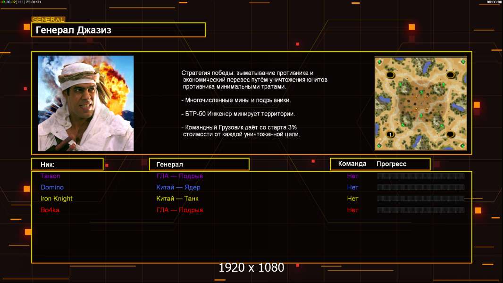The image size is (503, 283).
Task: Select player name Taison
Action: (x=50, y=176)
